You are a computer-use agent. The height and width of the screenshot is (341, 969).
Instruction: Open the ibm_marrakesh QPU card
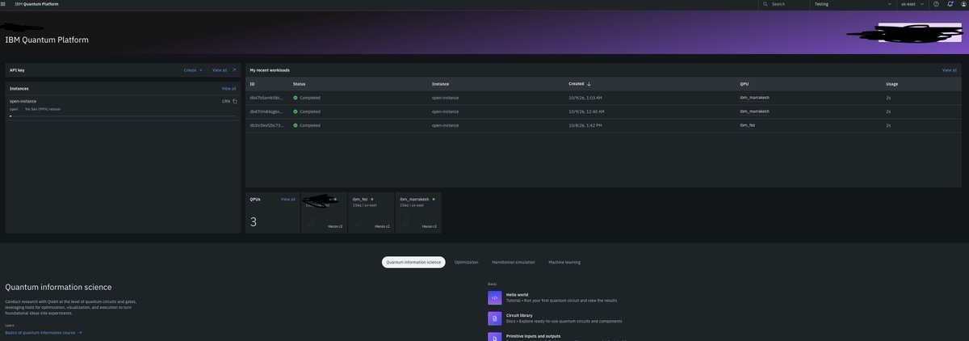[x=418, y=212]
